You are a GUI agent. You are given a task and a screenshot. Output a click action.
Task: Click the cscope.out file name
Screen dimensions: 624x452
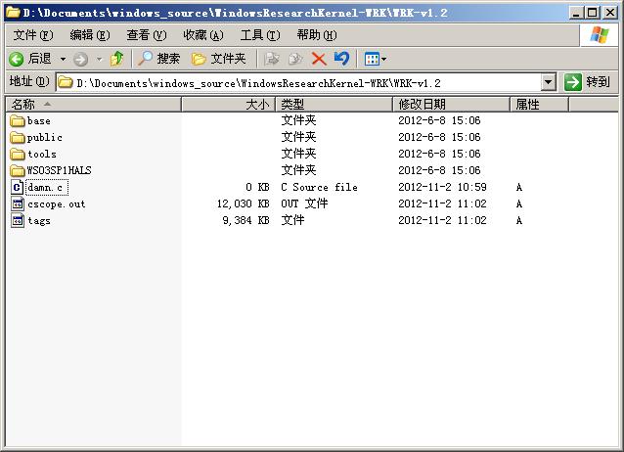point(56,203)
